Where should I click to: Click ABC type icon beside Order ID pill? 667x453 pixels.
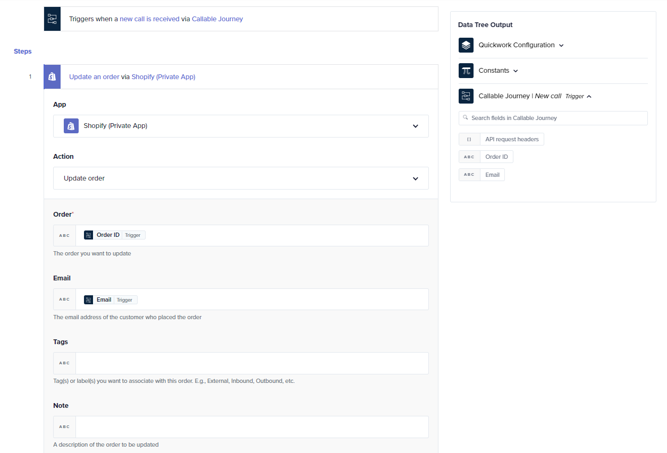(x=469, y=157)
